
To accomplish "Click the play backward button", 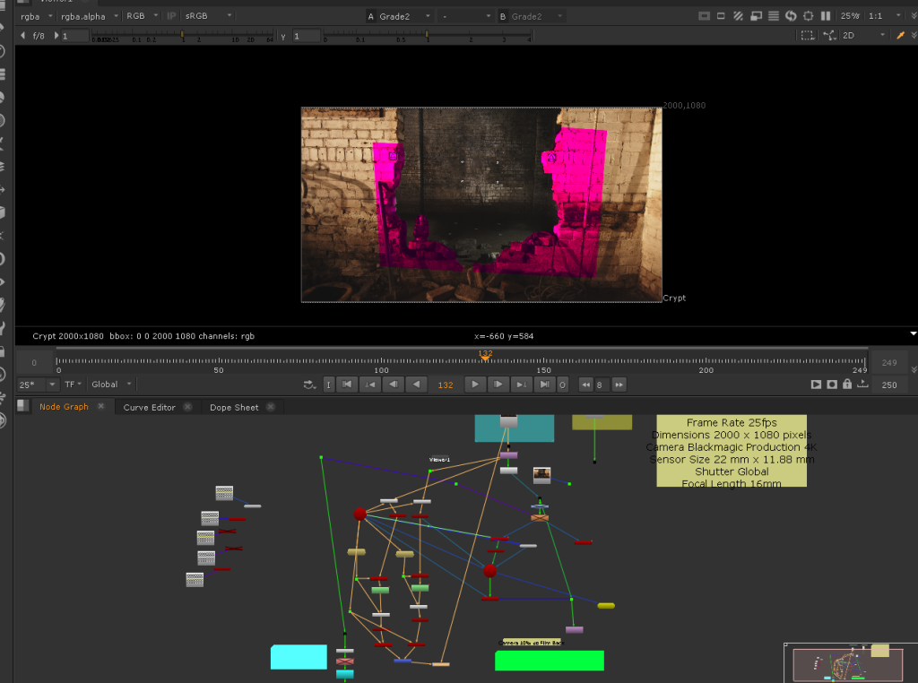I will (416, 385).
